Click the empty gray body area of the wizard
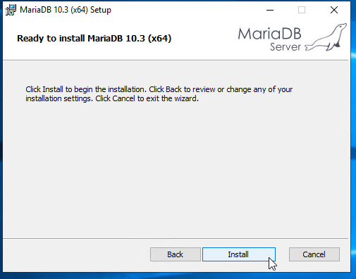Screen dimensions: 356x279 point(176,169)
